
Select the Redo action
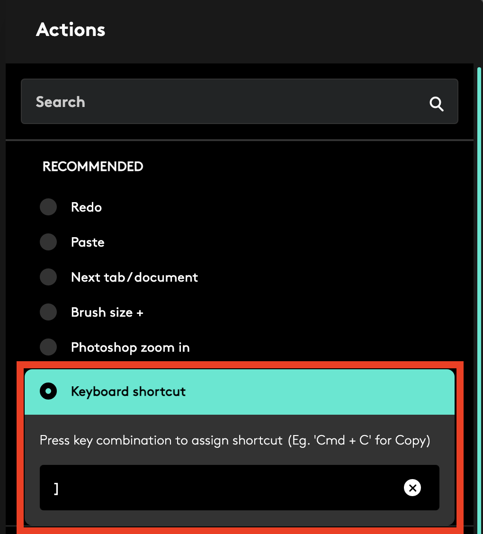48,207
